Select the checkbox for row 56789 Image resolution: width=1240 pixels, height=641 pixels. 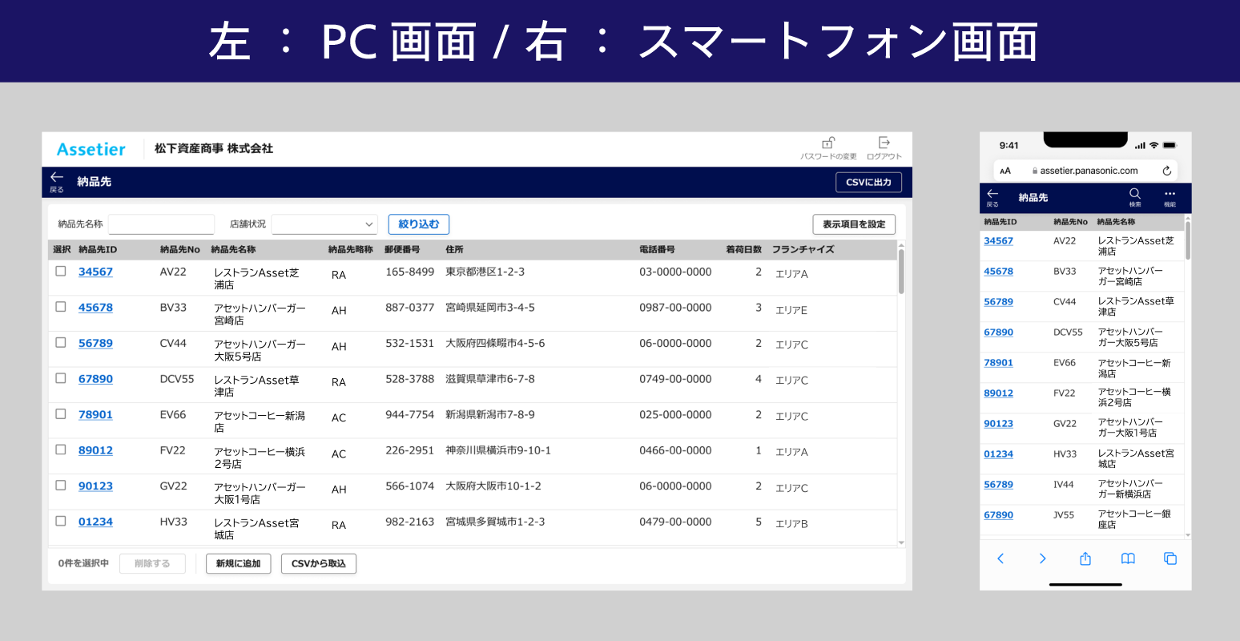pyautogui.click(x=61, y=343)
